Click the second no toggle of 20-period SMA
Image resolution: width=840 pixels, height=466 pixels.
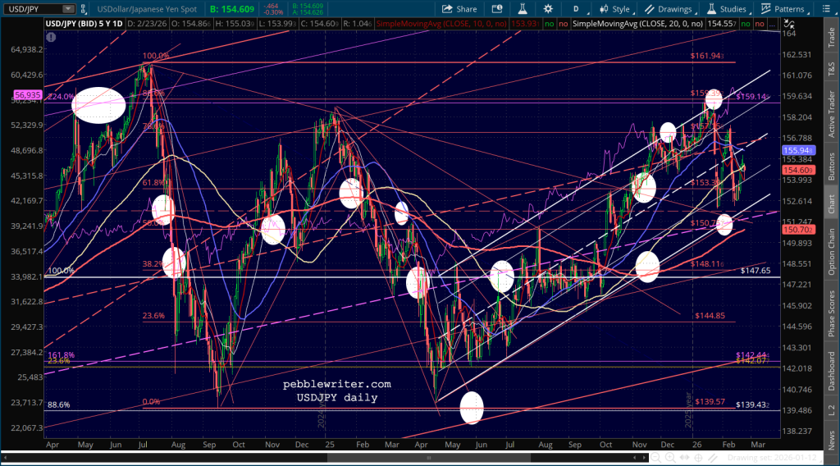click(759, 24)
